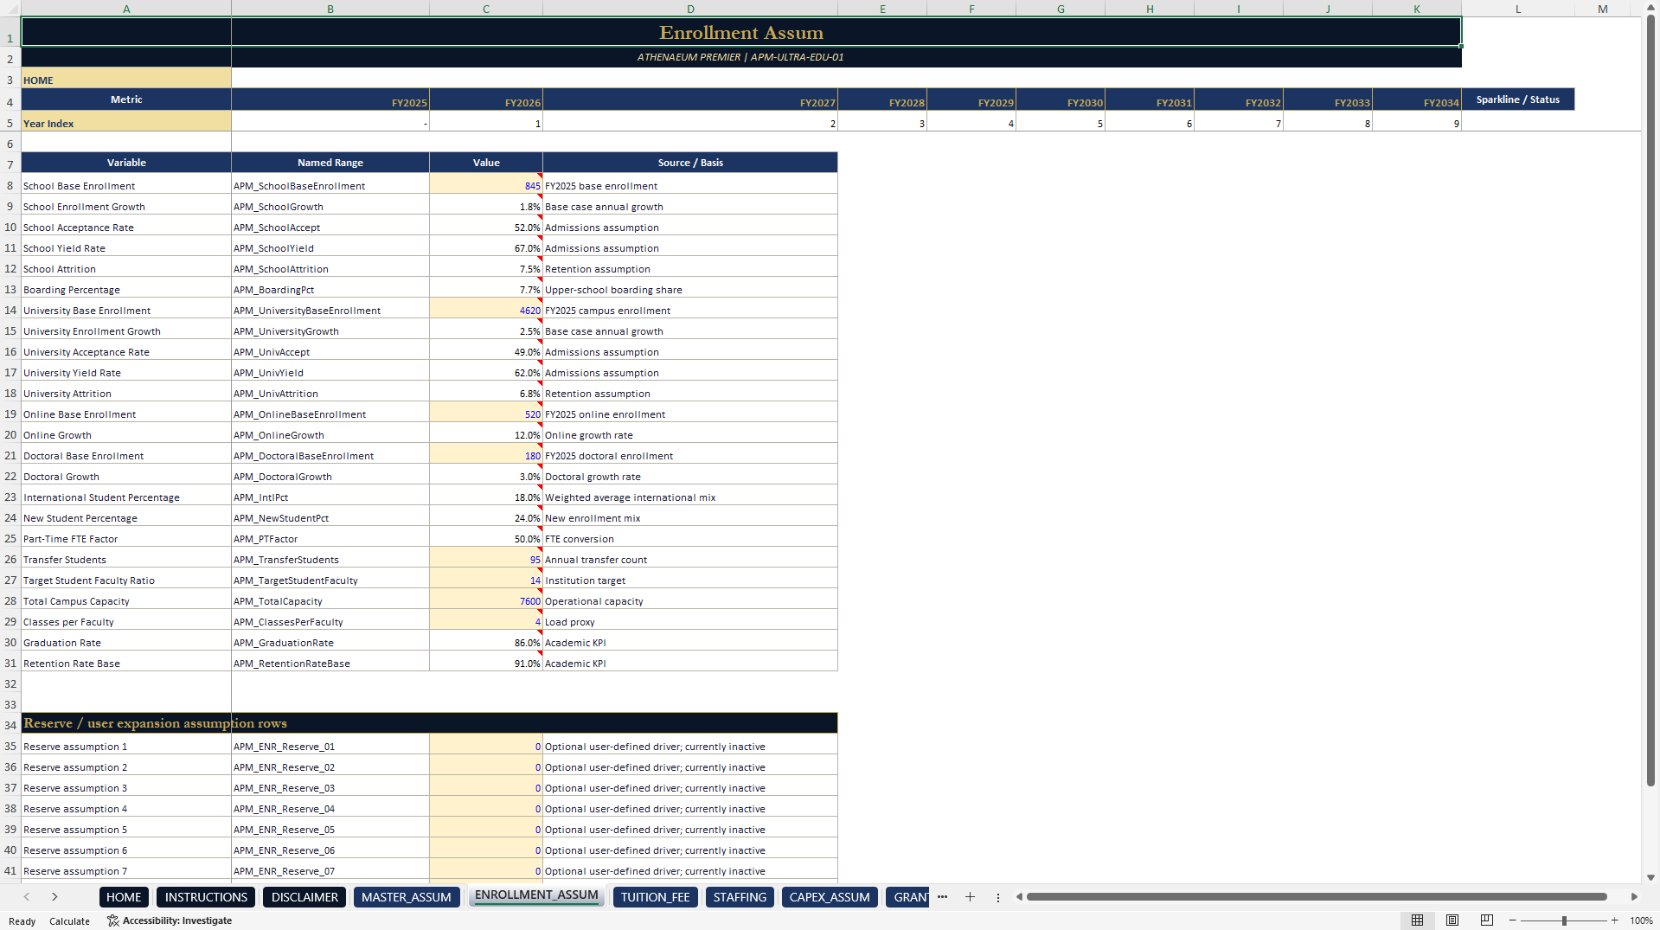The width and height of the screenshot is (1660, 930).
Task: Open the STAFFING sheet tab
Action: pyautogui.click(x=740, y=897)
